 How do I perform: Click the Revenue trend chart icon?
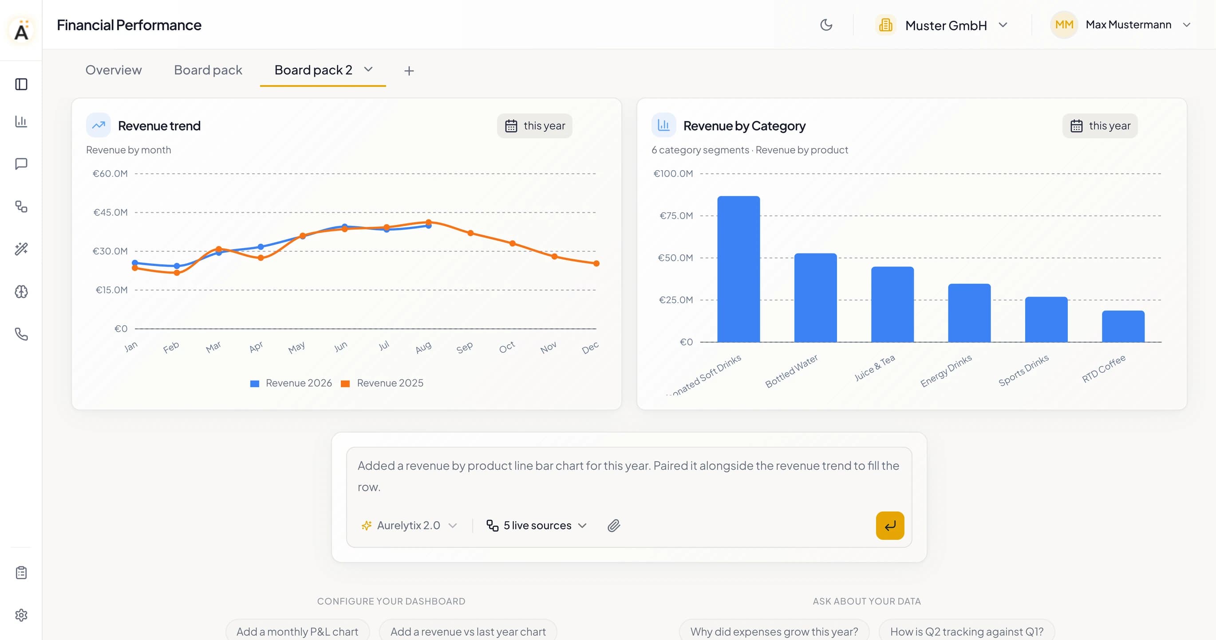pos(98,125)
